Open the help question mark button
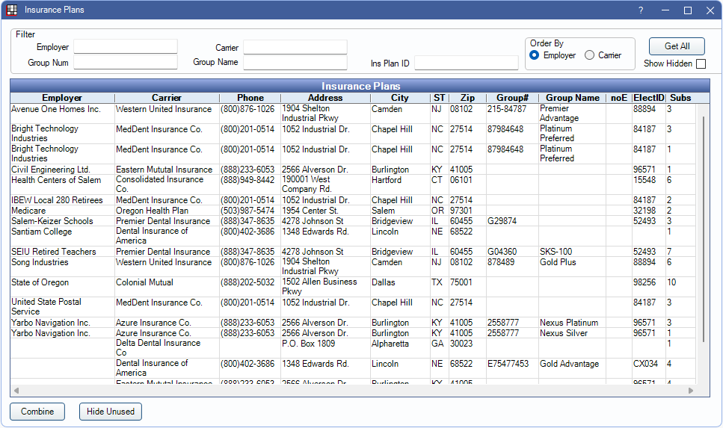Screen dimensions: 723x428 point(641,10)
